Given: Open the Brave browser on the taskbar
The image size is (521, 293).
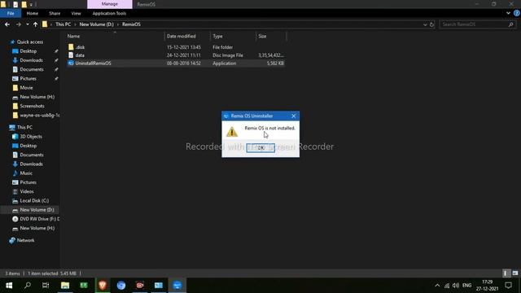Looking at the screenshot, I should 103,286.
